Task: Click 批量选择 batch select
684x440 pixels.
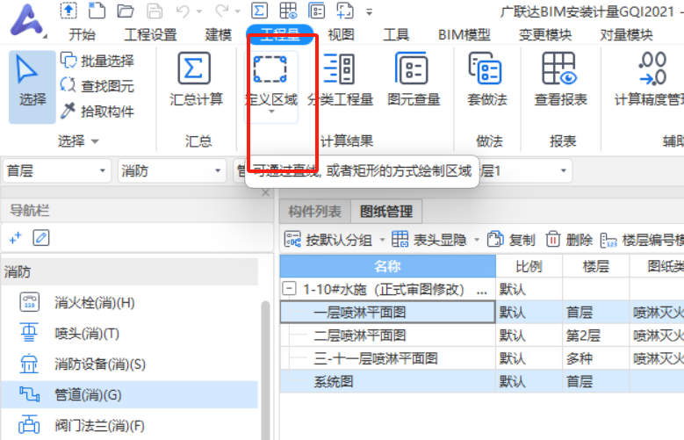Action: click(97, 61)
